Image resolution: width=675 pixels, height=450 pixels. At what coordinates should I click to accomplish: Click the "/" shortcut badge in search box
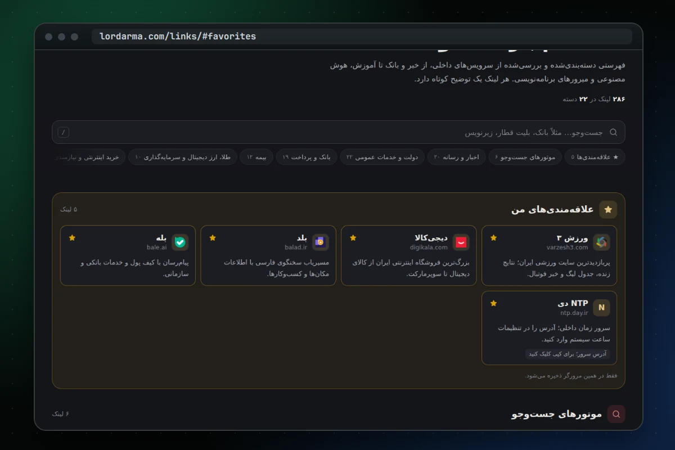pos(64,132)
